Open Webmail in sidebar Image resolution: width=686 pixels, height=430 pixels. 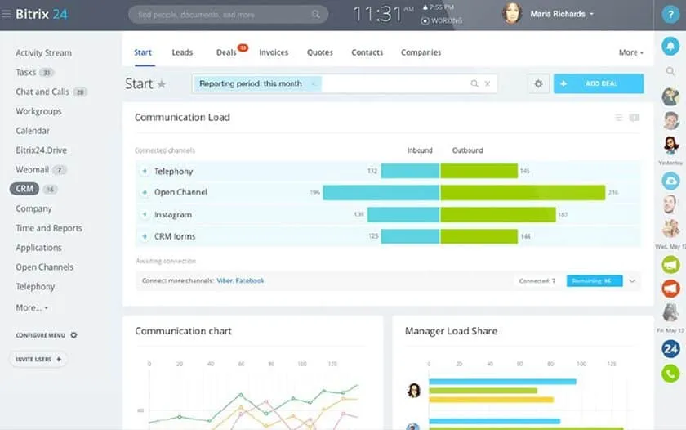[x=32, y=169]
